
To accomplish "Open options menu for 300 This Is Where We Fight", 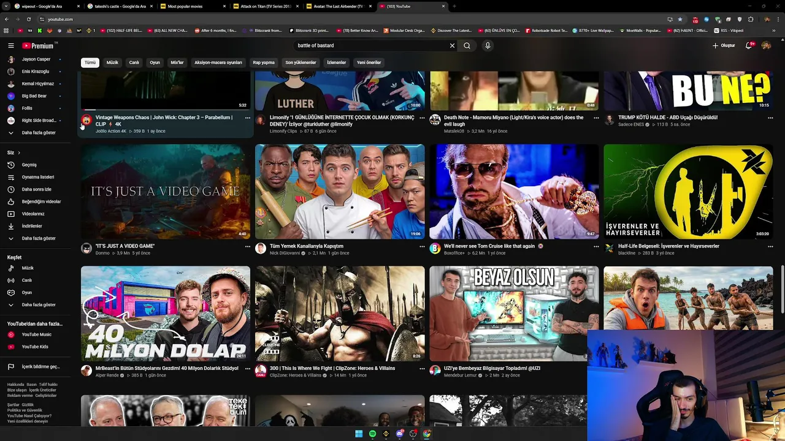I will pyautogui.click(x=422, y=369).
